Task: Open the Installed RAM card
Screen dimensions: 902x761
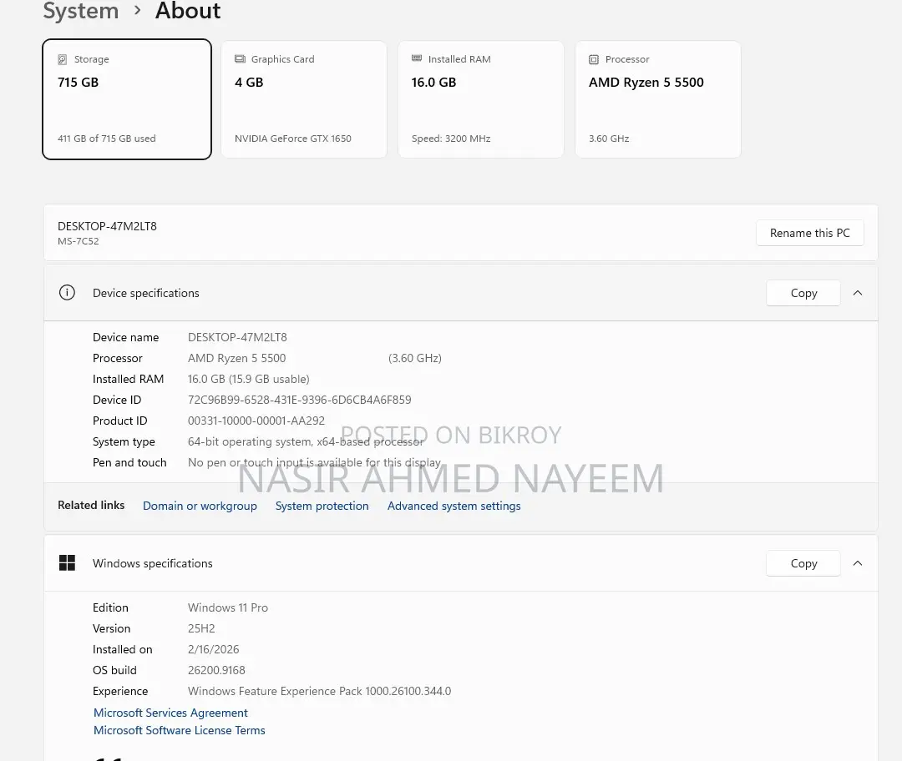Action: (481, 98)
